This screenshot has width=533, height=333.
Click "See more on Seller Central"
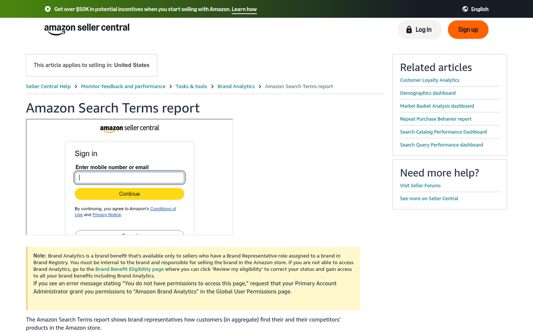429,198
